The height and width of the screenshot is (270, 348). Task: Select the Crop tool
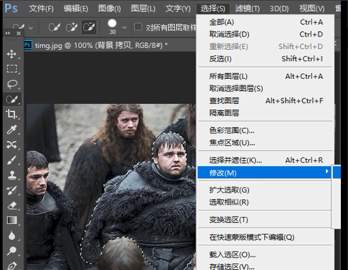click(x=12, y=114)
